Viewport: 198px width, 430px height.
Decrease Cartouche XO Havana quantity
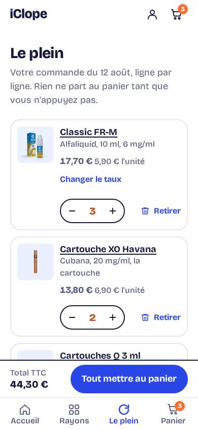click(x=72, y=317)
